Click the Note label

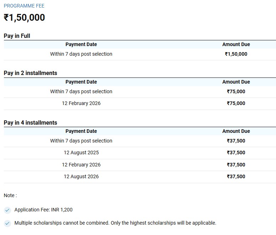tap(10, 195)
